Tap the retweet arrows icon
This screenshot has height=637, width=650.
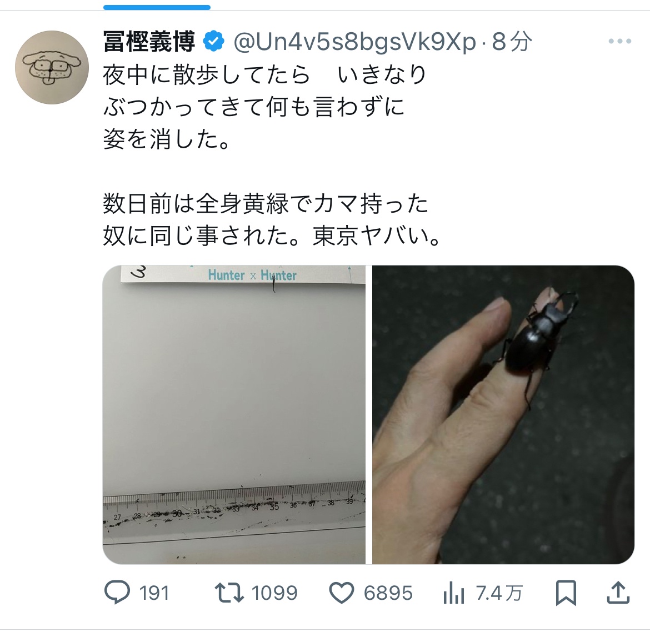point(229,593)
